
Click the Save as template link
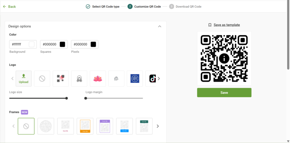pos(227,25)
